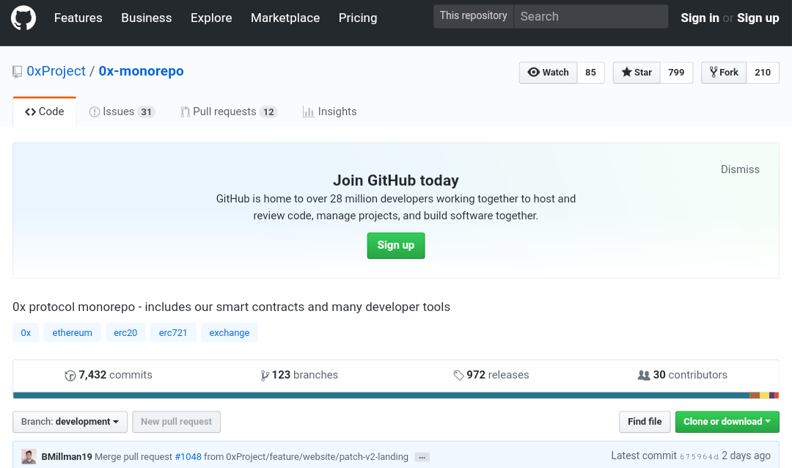View the 123 branches link
The image size is (792, 468).
click(299, 375)
